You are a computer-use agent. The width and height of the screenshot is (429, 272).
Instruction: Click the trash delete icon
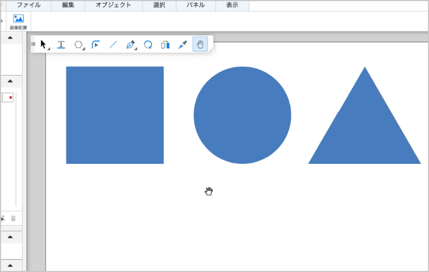click(x=13, y=218)
